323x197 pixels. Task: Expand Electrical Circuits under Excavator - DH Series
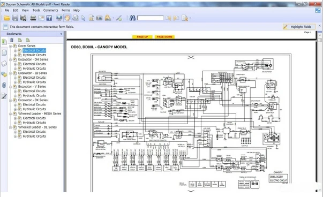pyautogui.click(x=15, y=64)
